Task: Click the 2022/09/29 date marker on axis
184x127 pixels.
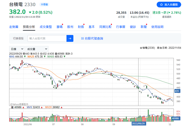Action: click(139, 124)
